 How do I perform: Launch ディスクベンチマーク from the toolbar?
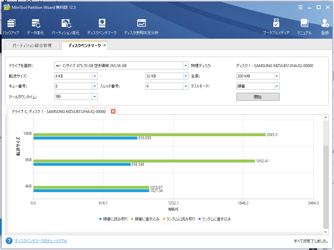tap(102, 27)
